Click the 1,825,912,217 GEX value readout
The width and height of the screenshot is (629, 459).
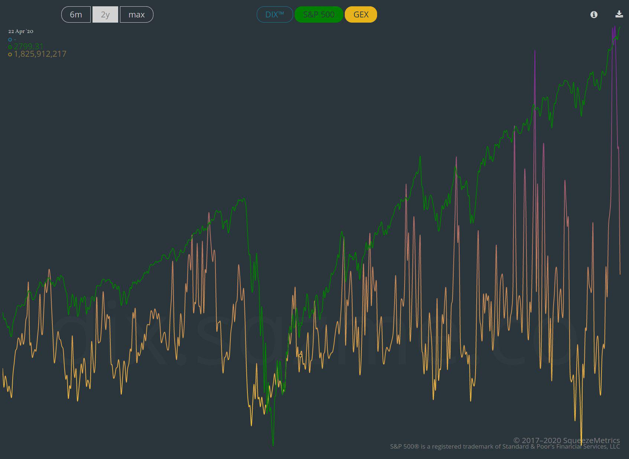(x=40, y=54)
